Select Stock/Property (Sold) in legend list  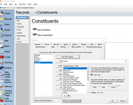[x=71, y=78]
